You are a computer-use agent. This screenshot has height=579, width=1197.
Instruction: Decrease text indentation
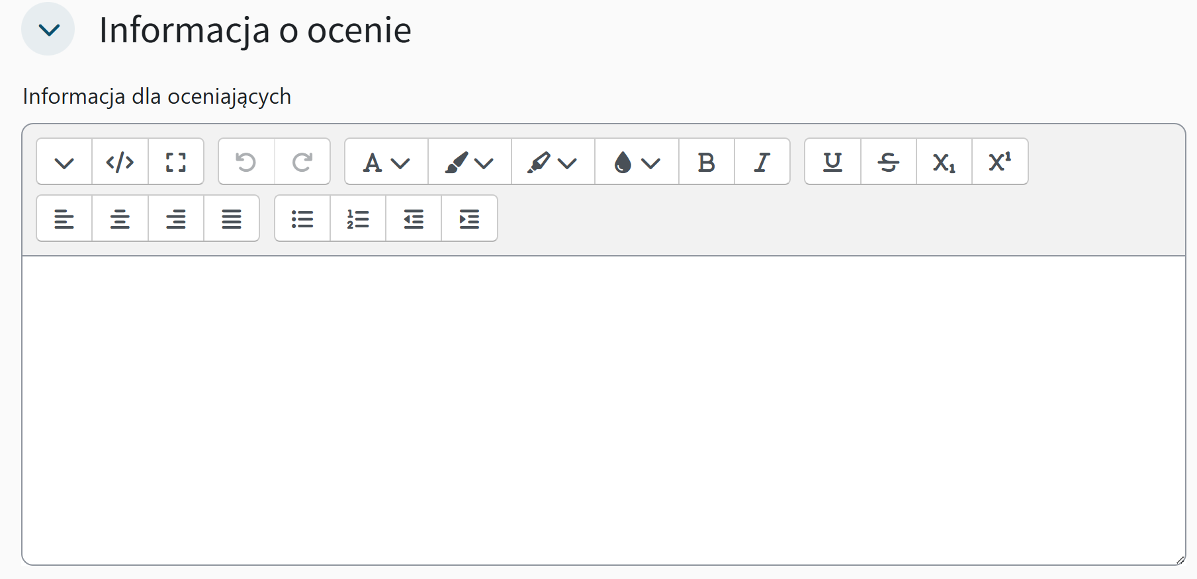click(x=413, y=218)
